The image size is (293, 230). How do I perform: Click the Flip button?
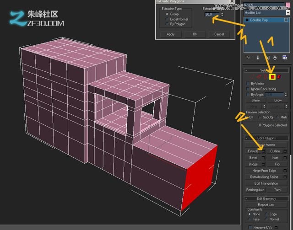[x=277, y=164]
